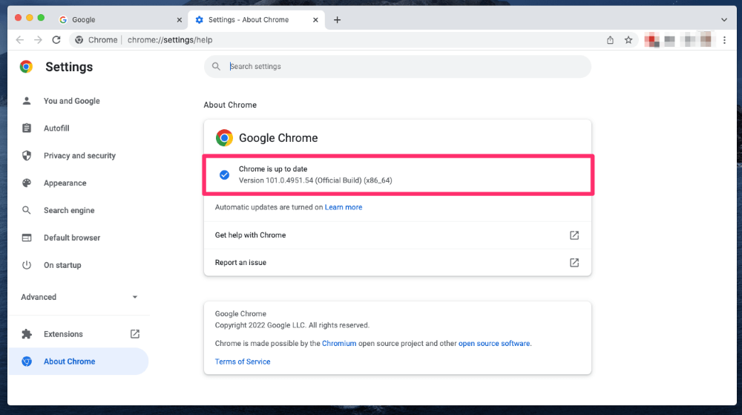Go back using the back arrow
Image resolution: width=742 pixels, height=415 pixels.
click(x=20, y=40)
